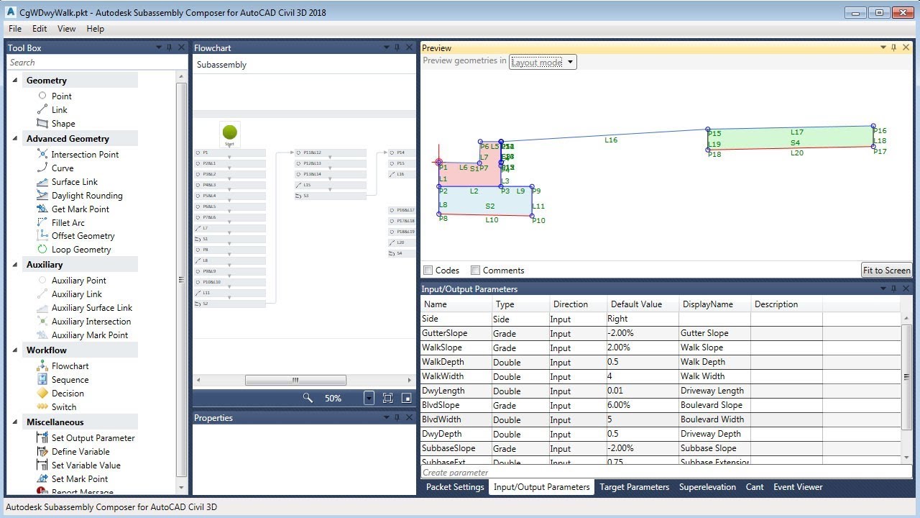920x518 pixels.
Task: Toggle the flowchart overview map icon
Action: tap(406, 398)
